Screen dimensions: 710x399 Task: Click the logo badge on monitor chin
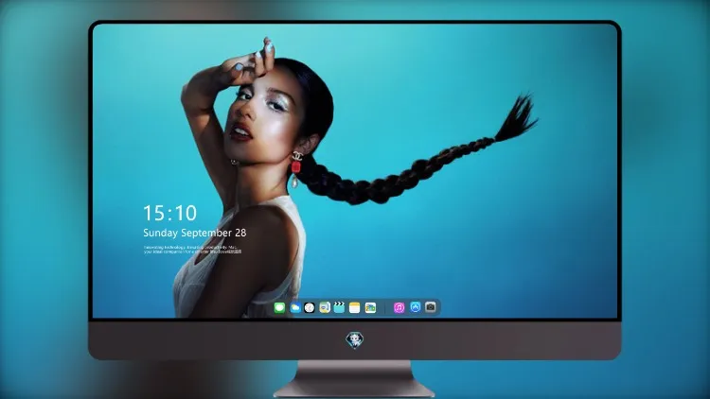[x=355, y=340]
